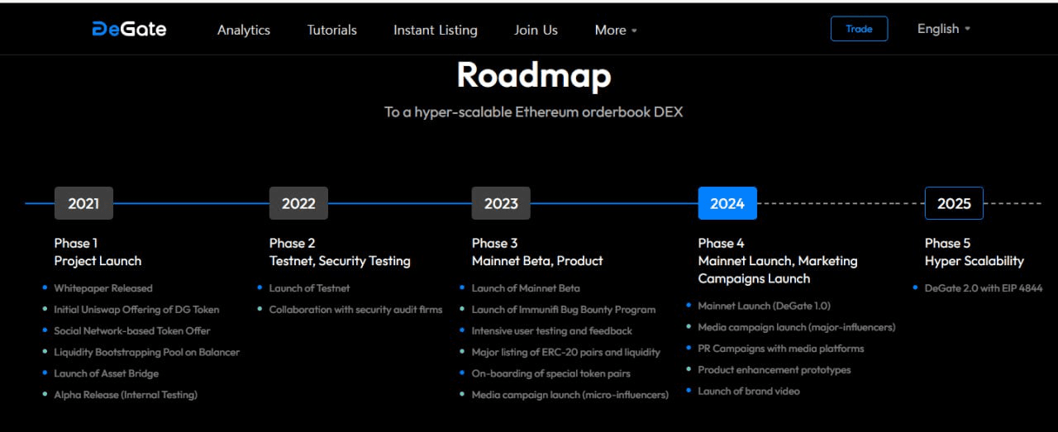Click PR Campaigns with media platforms
1058x432 pixels.
781,349
